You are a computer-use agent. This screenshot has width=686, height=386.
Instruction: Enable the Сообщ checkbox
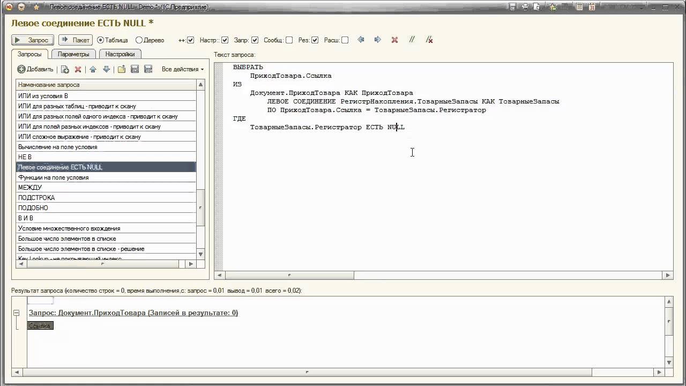click(x=289, y=40)
